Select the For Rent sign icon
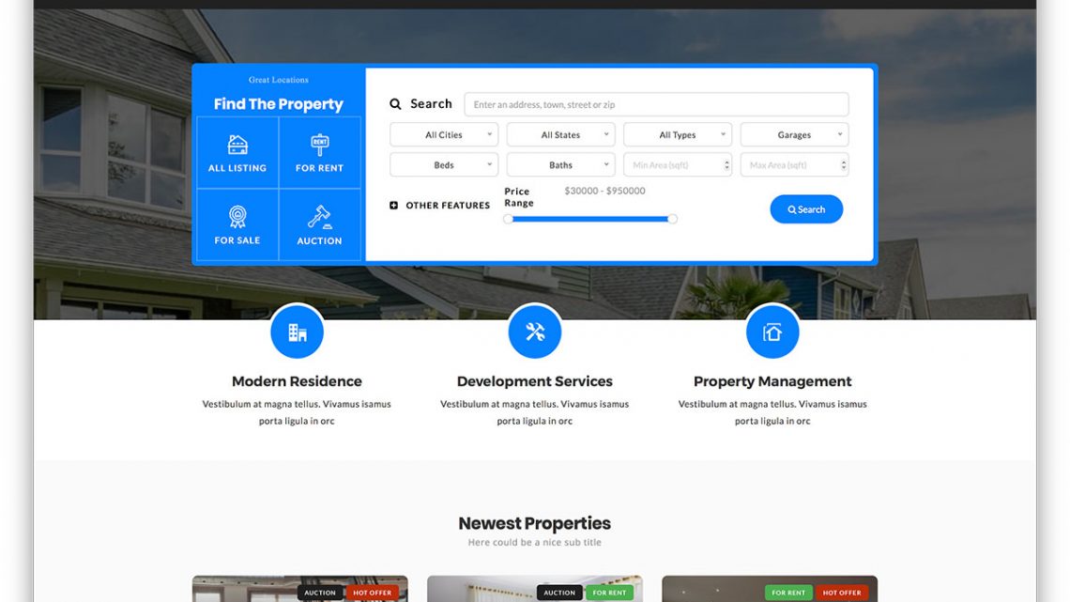Screen dimensions: 1070x602 click(319, 145)
